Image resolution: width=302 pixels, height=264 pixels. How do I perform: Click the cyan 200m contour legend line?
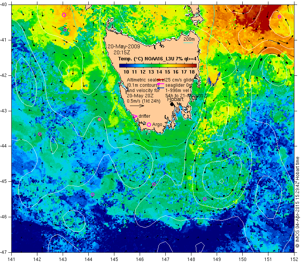[188, 43]
